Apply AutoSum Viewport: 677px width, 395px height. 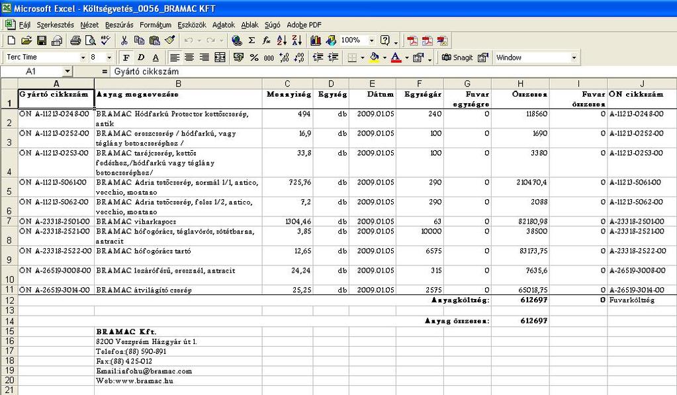[251, 40]
